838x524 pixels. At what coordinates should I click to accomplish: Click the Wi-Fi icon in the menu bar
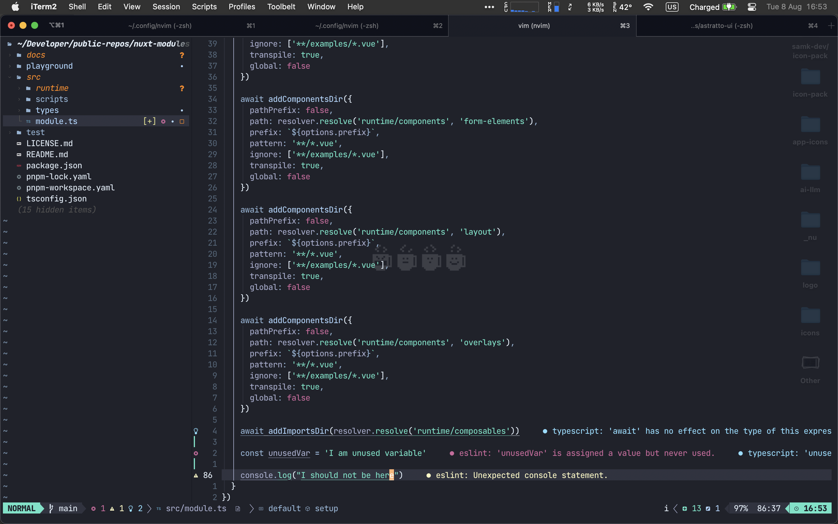pyautogui.click(x=648, y=7)
